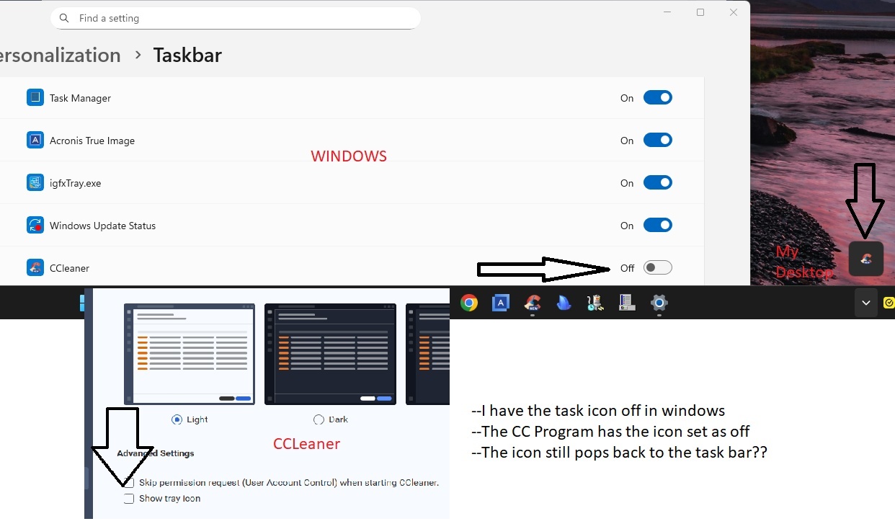Disable the Acronis True Image toggle
Screen dimensions: 895x529
(x=657, y=141)
